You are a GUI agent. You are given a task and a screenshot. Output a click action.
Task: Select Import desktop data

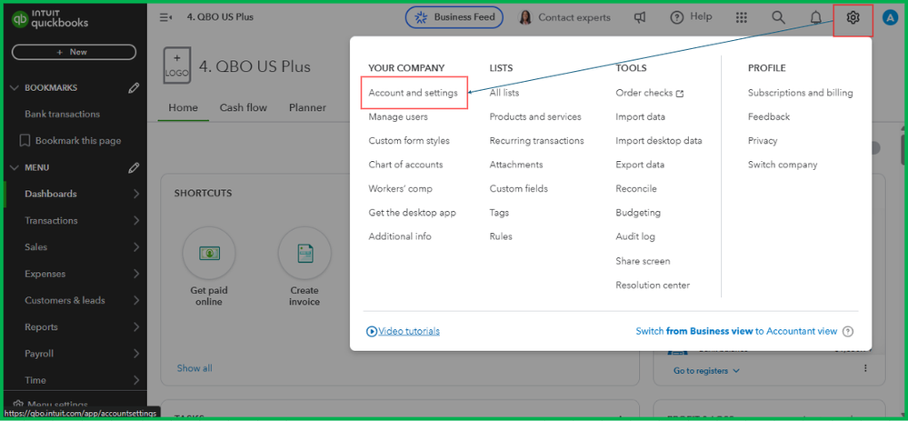pos(659,141)
